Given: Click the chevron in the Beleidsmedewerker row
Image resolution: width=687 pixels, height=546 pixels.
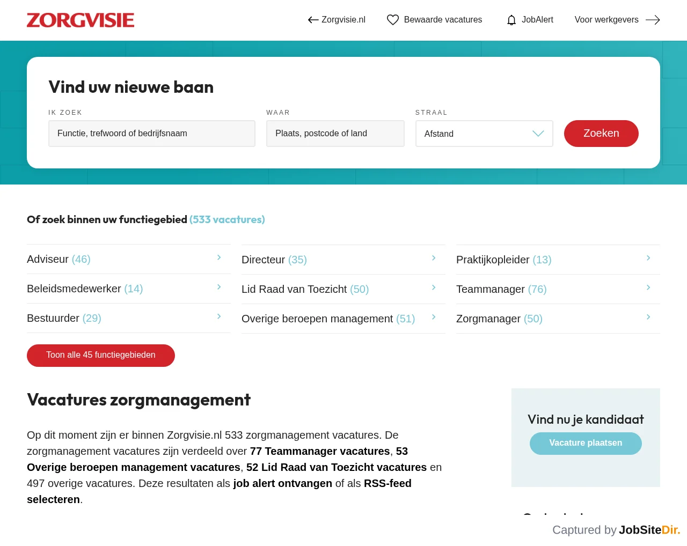Looking at the screenshot, I should [219, 287].
